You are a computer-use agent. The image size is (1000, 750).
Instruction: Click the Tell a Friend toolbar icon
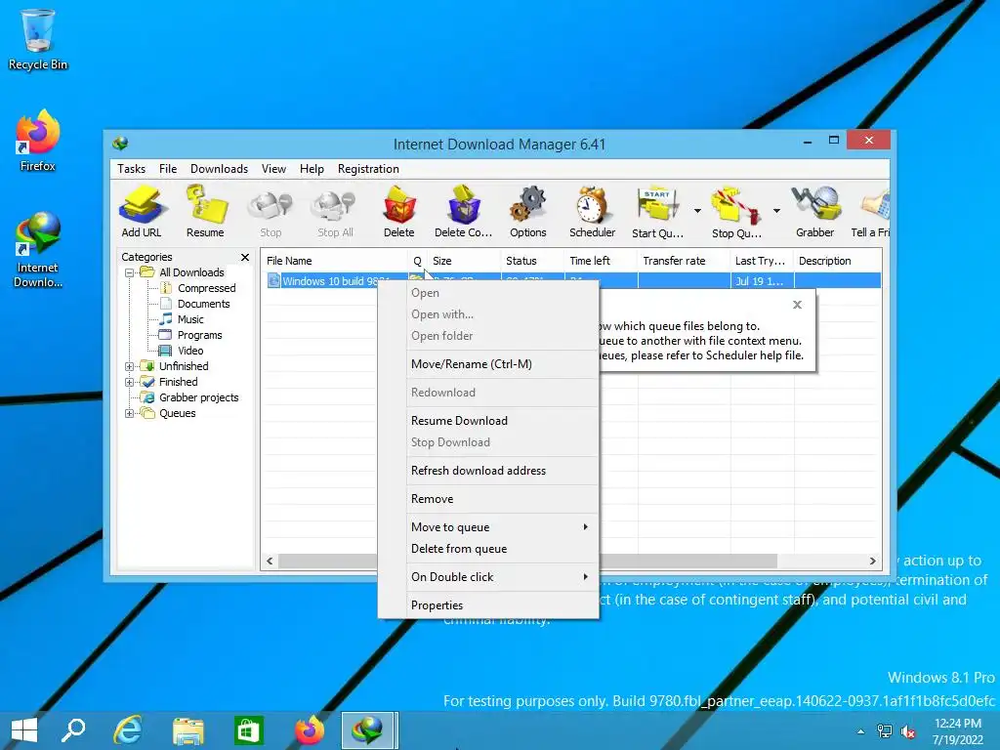click(870, 211)
